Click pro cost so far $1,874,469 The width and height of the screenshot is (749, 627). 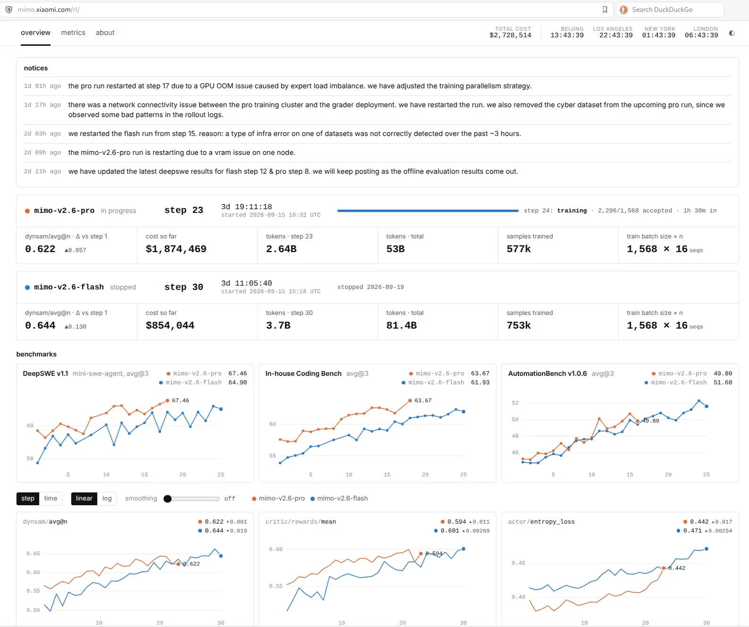coord(176,249)
